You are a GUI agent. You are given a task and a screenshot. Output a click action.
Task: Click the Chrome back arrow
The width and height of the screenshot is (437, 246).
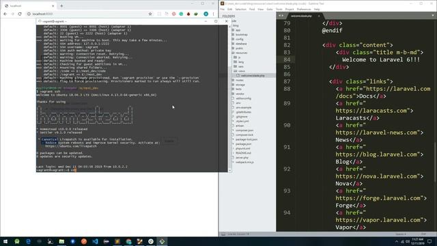[5, 14]
